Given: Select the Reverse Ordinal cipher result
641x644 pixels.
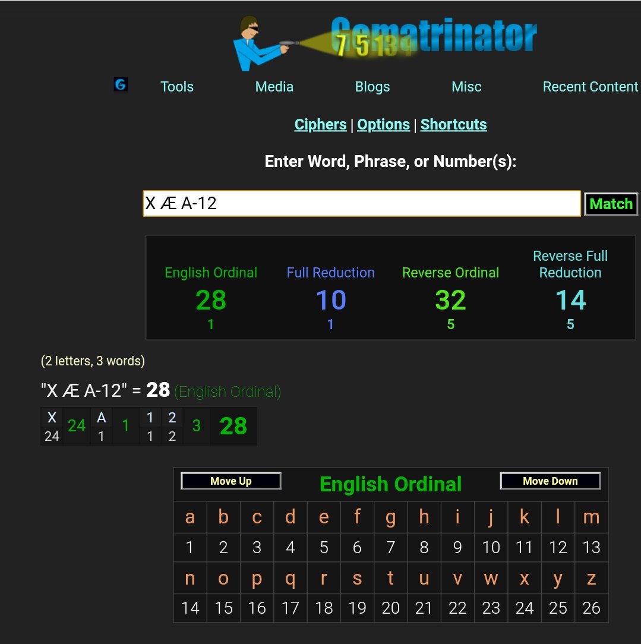Looking at the screenshot, I should [x=450, y=273].
